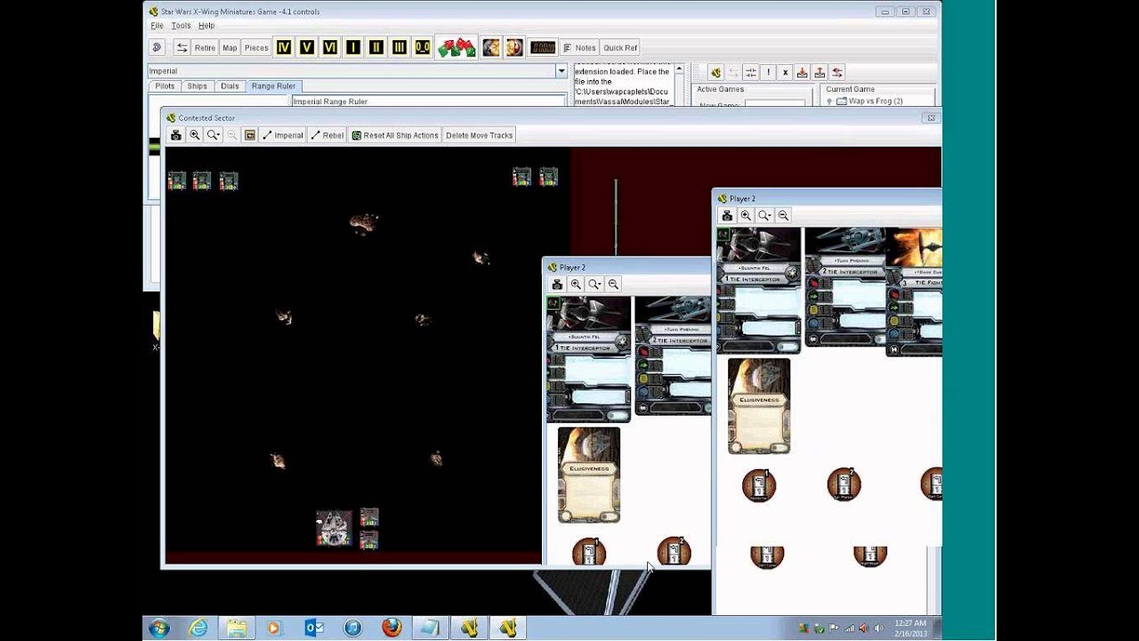
Task: Open zoom select dropdown in frontmost Player 2 window
Action: tap(764, 215)
